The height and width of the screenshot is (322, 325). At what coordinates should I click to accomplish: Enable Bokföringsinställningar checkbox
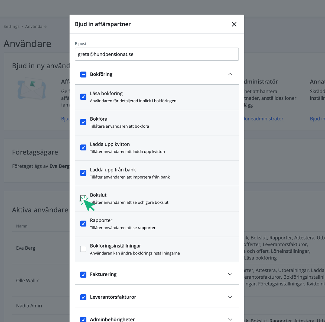pyautogui.click(x=83, y=249)
